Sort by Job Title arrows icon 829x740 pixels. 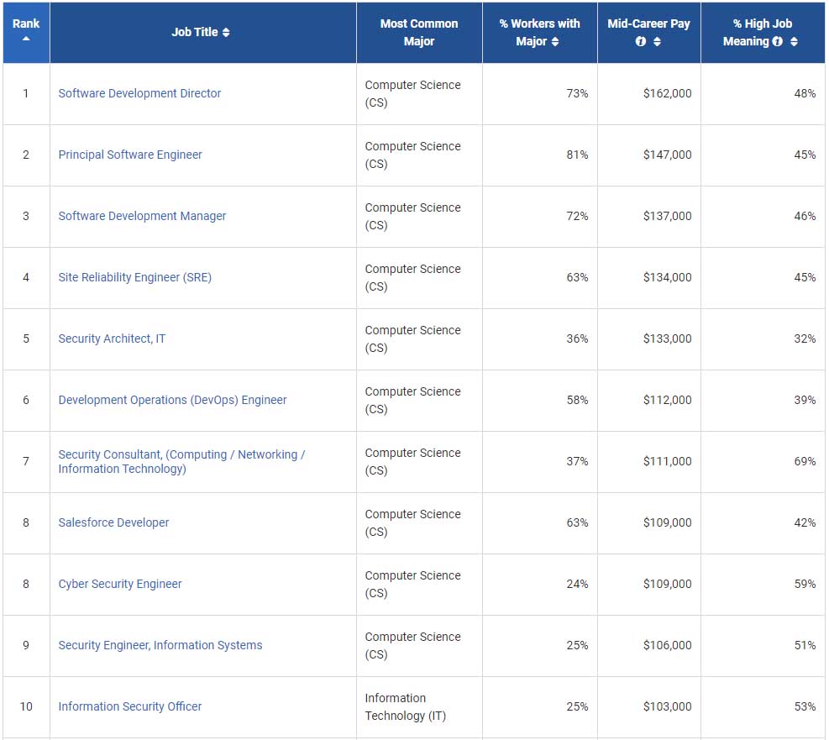[x=226, y=32]
